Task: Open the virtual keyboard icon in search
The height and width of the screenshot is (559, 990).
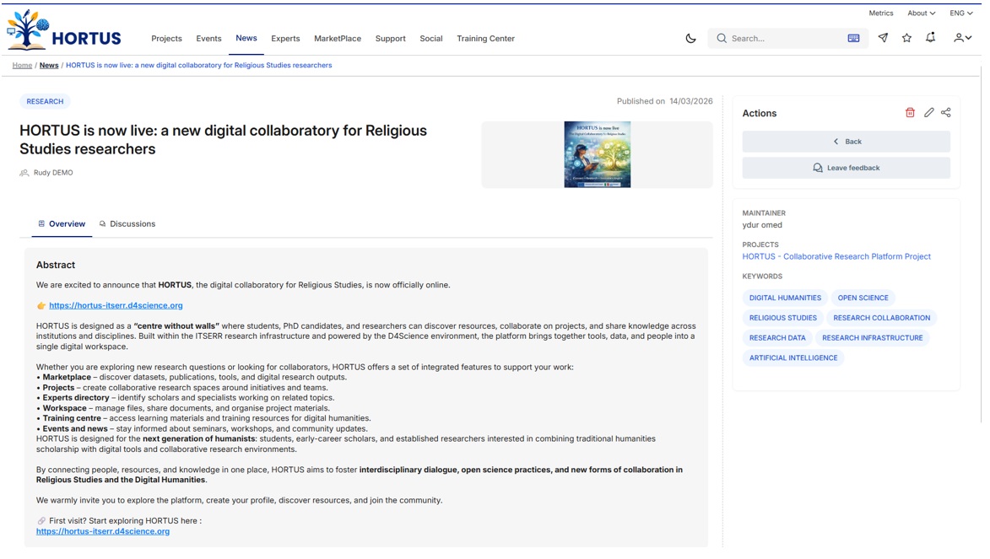Action: [x=853, y=39]
